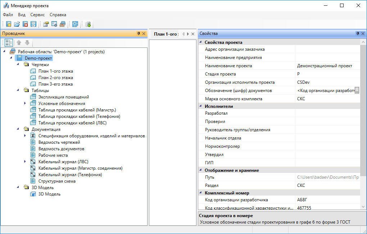Click the Save floppy disk toolbar icon
This screenshot has height=234, width=367.
[33, 24]
